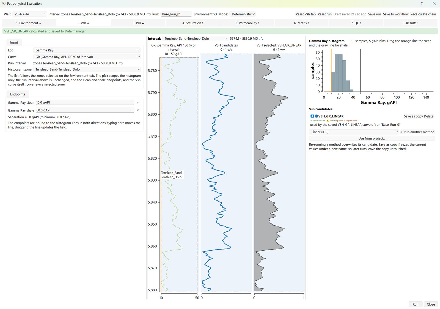The image size is (440, 309).
Task: Switch to the 6. Matrix tab
Action: coord(301,23)
